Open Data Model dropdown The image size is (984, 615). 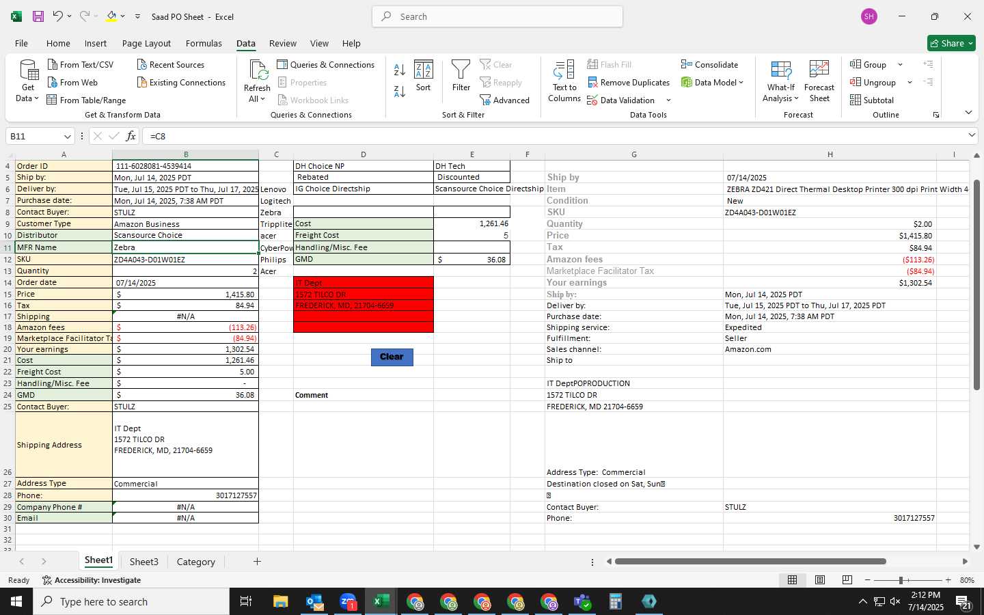713,83
